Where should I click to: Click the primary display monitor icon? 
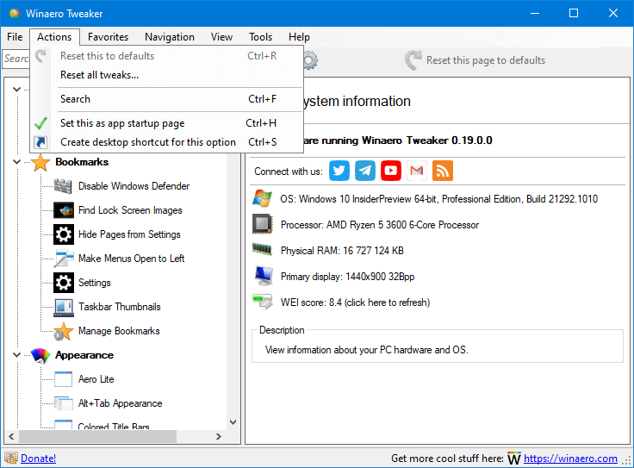[264, 276]
